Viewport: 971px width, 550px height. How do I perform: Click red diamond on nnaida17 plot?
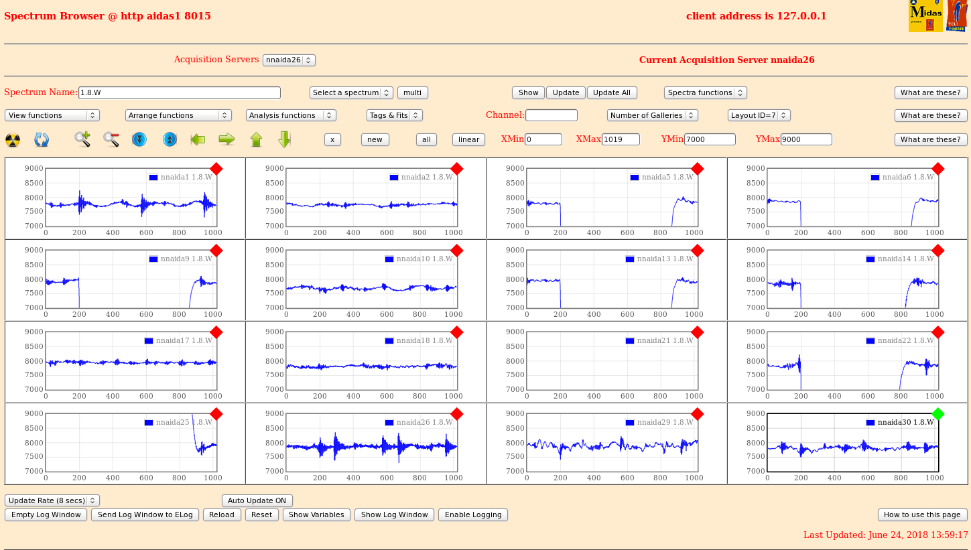coord(216,332)
